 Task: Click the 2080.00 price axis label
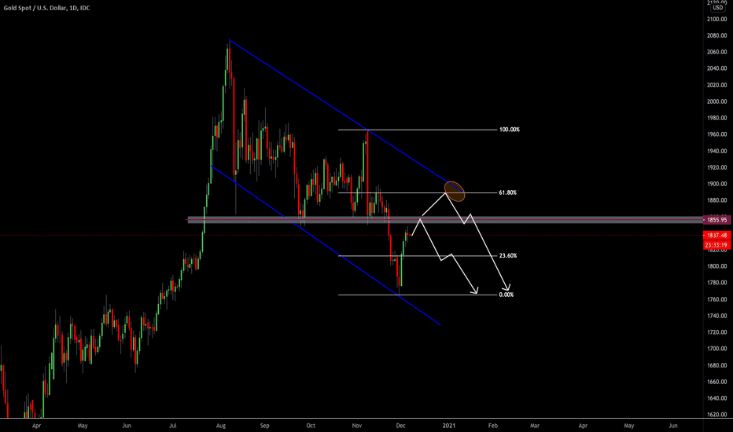pyautogui.click(x=717, y=35)
